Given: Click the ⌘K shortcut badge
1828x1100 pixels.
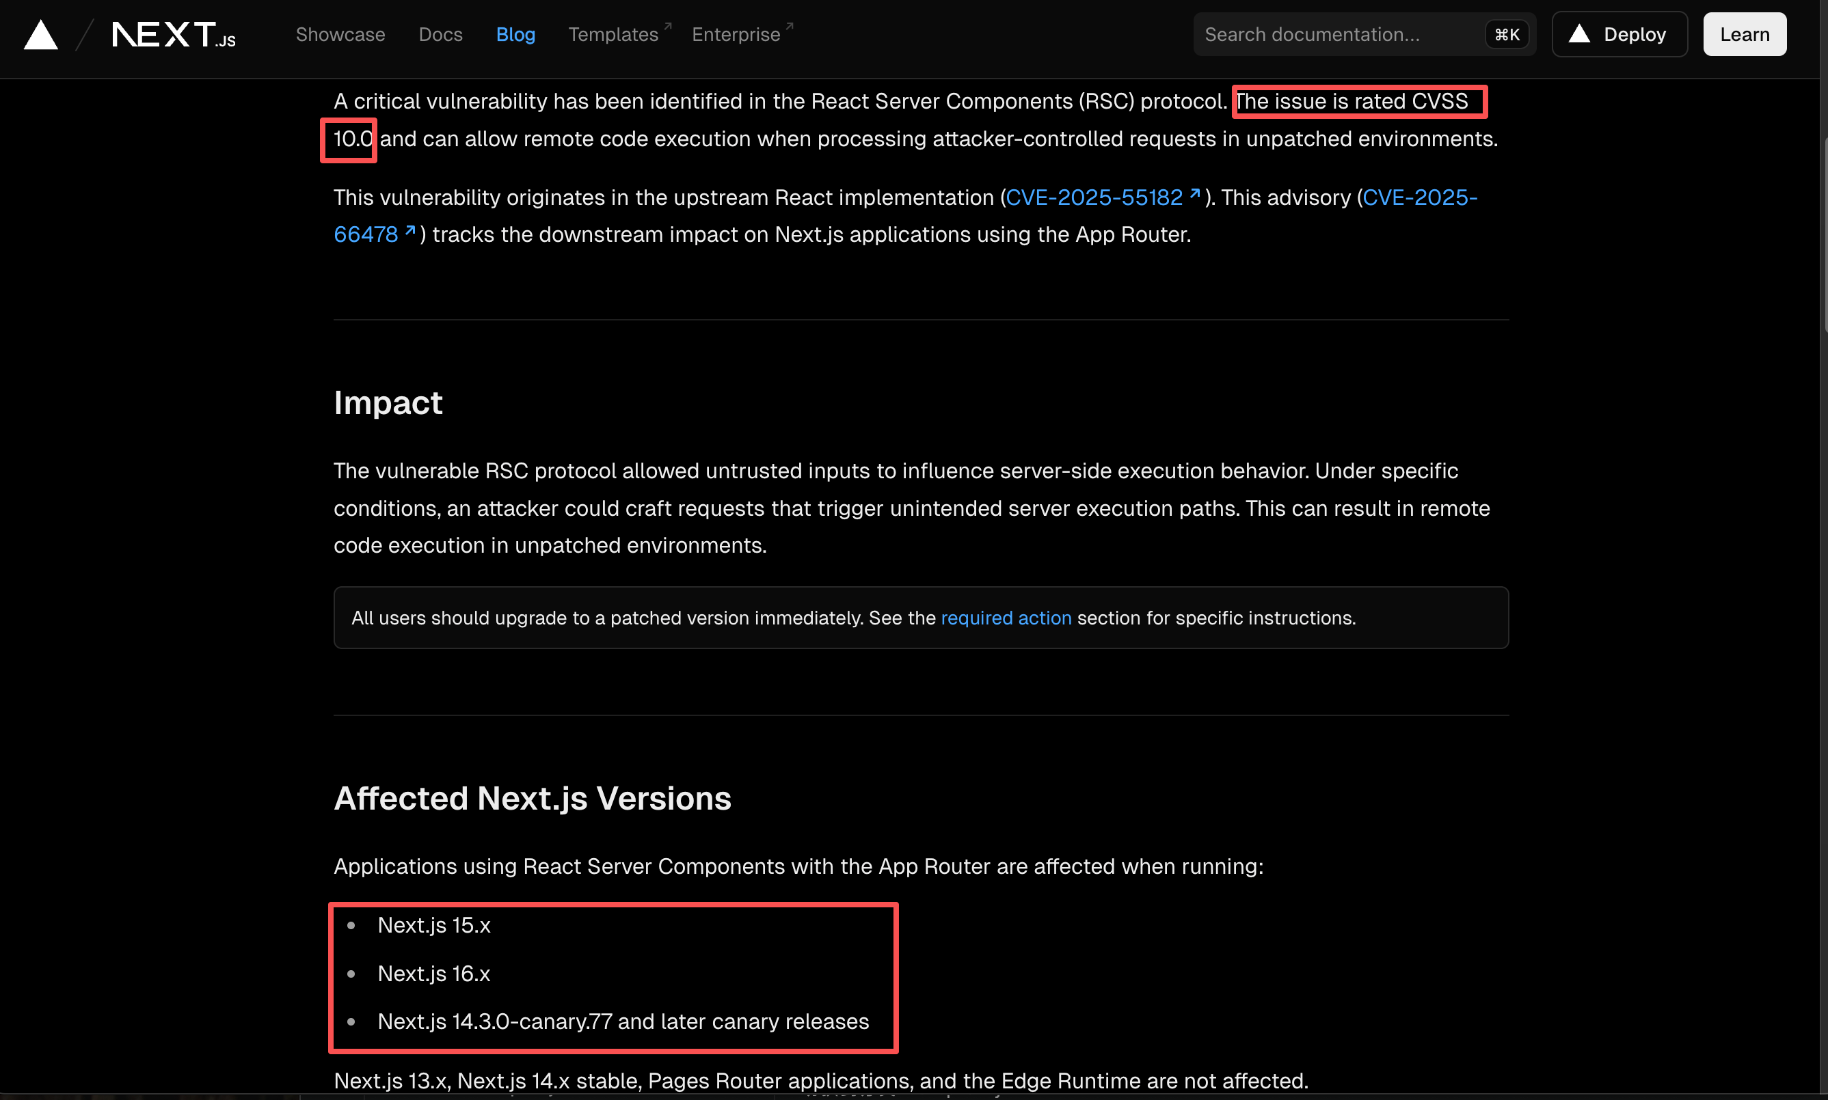Looking at the screenshot, I should 1507,34.
